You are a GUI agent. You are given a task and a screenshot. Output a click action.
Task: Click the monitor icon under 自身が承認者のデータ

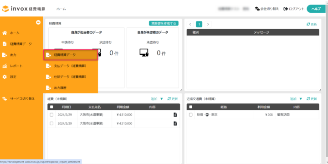coord(144,53)
